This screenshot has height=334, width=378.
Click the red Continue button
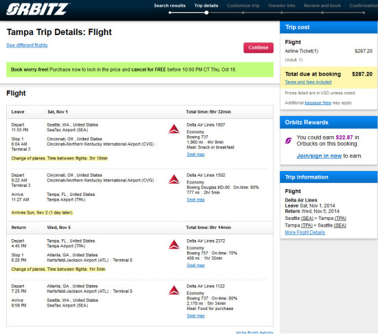[x=258, y=47]
